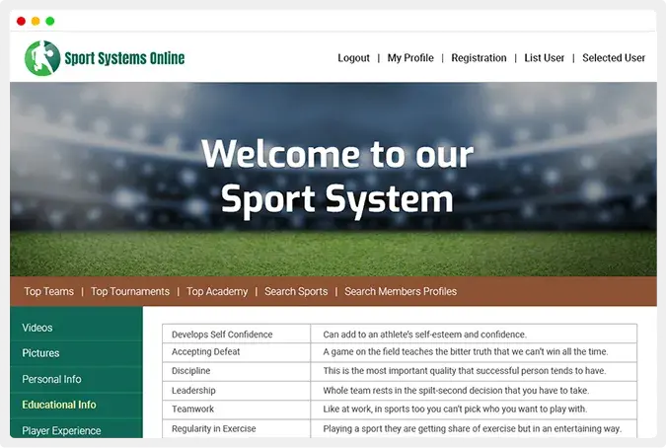Click the Logout link
This screenshot has height=448, width=666.
[353, 58]
